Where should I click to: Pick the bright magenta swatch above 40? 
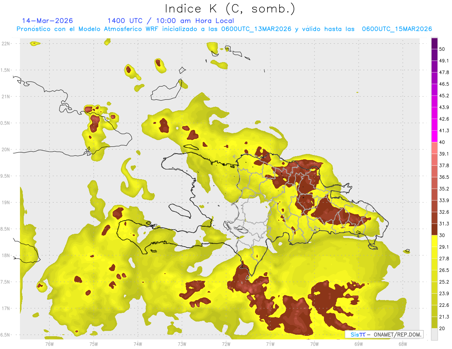coord(434,136)
